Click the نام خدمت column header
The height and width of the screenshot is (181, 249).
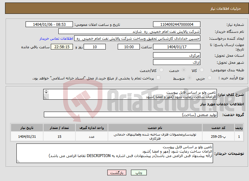155,128
